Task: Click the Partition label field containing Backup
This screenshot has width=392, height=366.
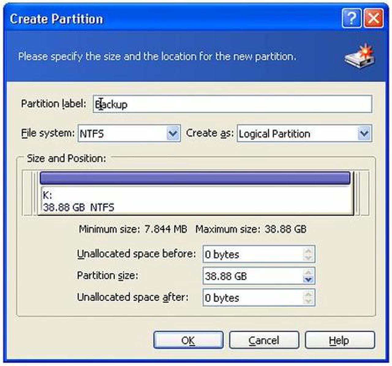Action: [232, 104]
